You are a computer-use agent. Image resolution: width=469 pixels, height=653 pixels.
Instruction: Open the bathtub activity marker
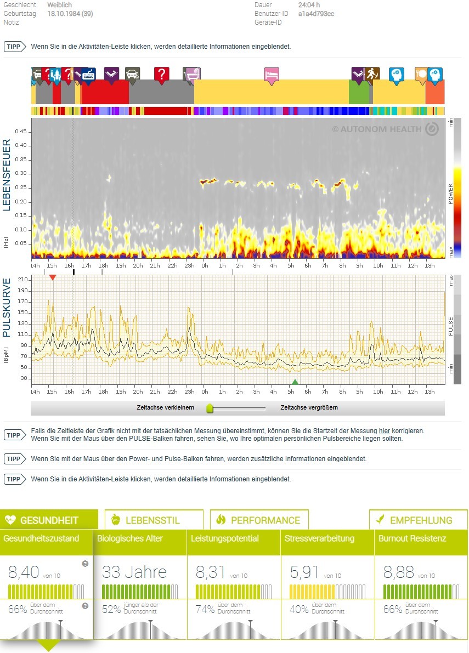tap(192, 74)
